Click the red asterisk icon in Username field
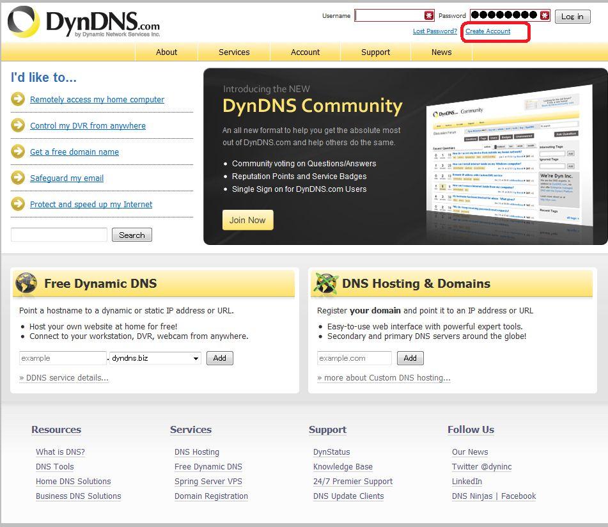Image resolution: width=608 pixels, height=527 pixels. click(x=428, y=15)
